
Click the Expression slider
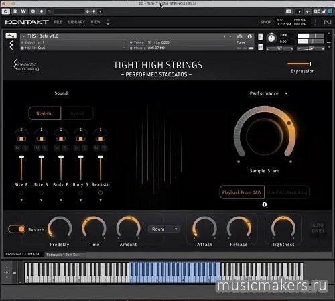(x=299, y=64)
